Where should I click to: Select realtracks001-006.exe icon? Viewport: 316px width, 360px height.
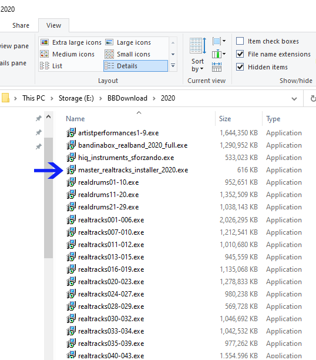coord(71,219)
